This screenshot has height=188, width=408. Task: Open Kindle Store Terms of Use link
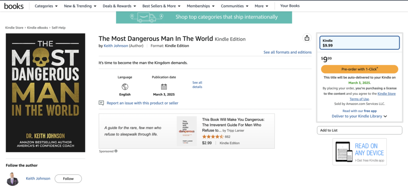click(x=373, y=96)
